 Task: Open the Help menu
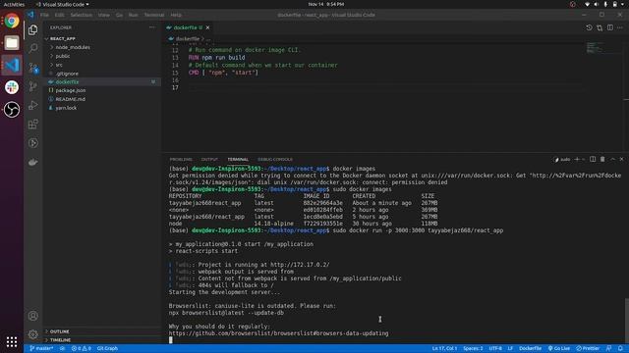tap(176, 15)
